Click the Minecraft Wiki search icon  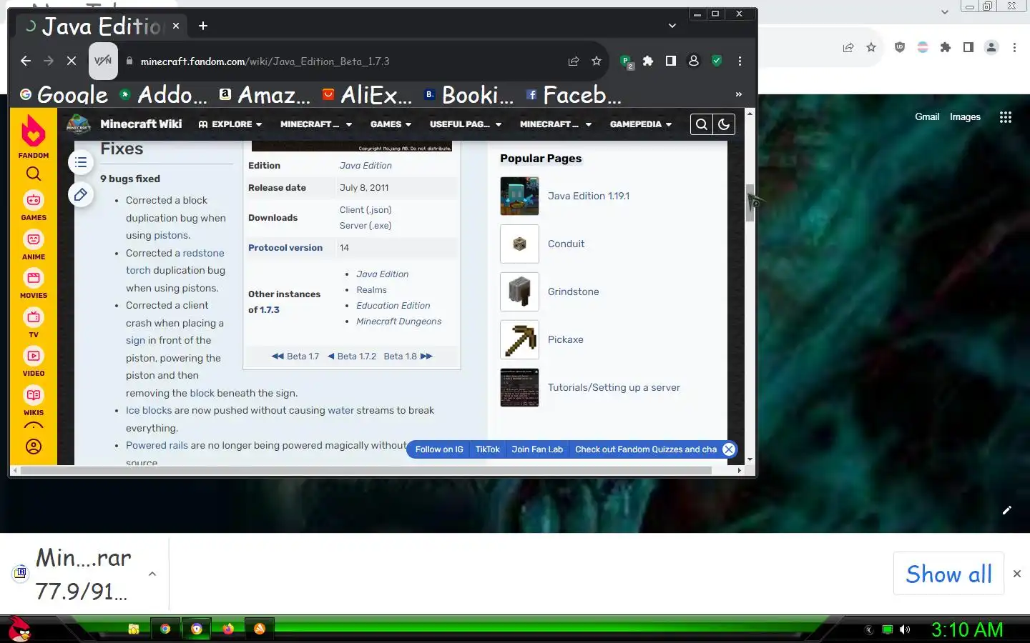pyautogui.click(x=702, y=124)
